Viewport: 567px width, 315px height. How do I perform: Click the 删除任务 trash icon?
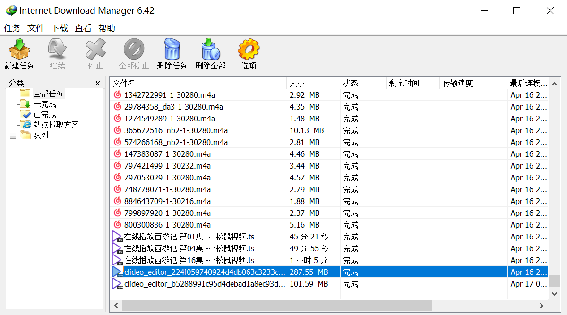[x=172, y=49]
